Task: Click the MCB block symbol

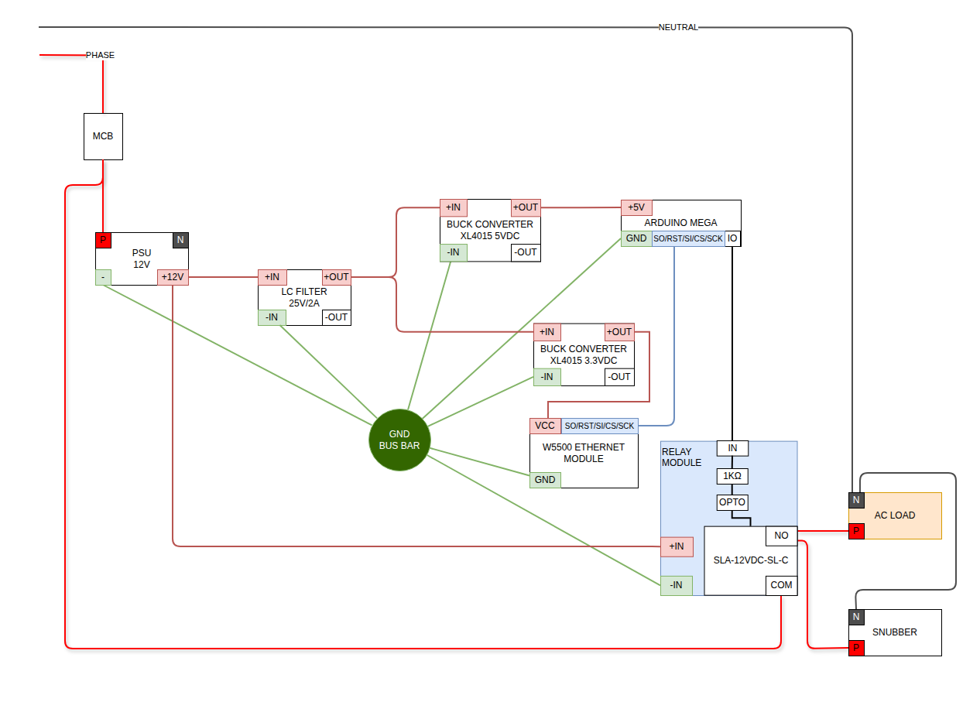Action: point(102,136)
